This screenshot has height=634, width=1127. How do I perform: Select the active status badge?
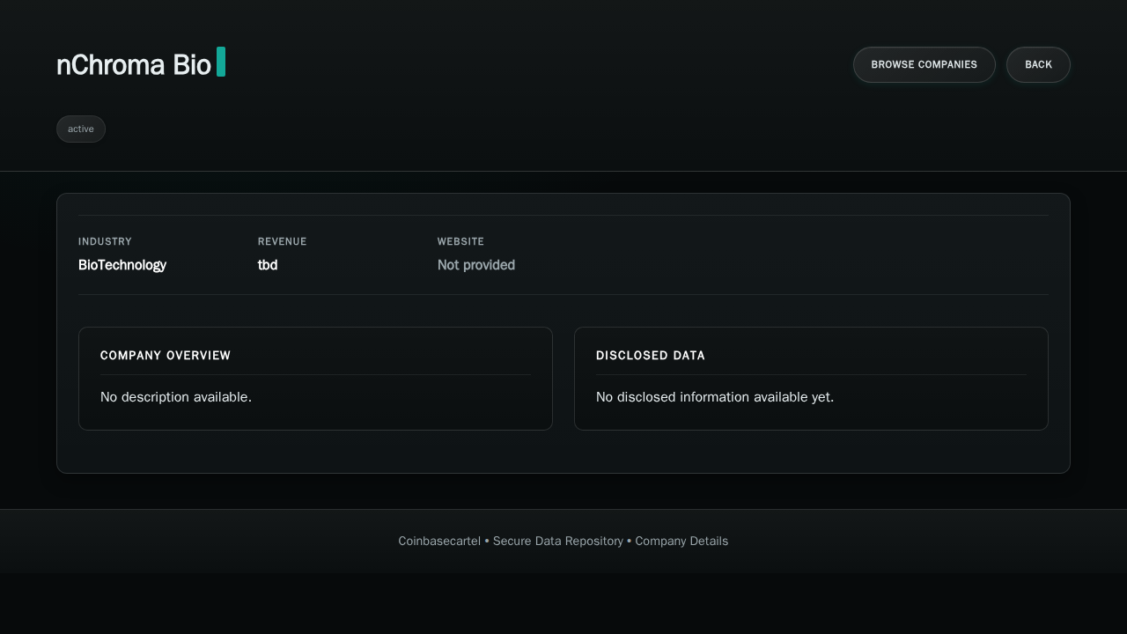81,129
